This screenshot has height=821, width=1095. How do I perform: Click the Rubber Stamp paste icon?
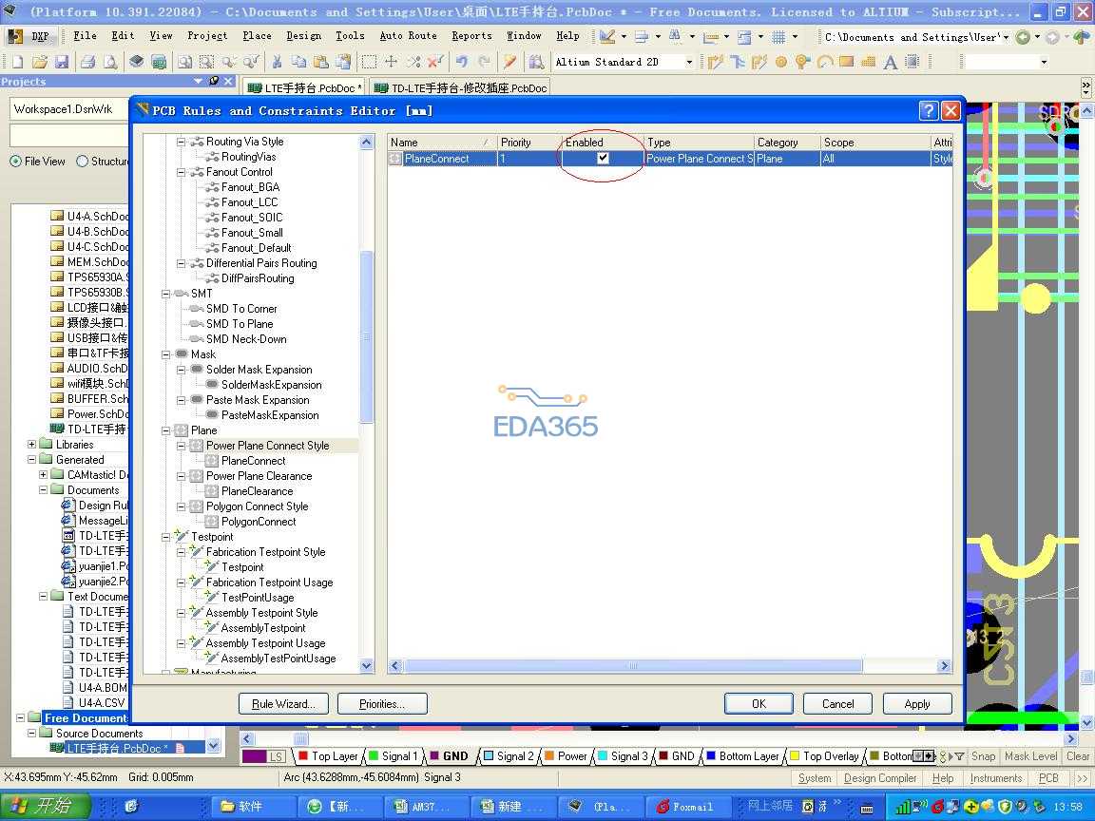click(x=343, y=62)
